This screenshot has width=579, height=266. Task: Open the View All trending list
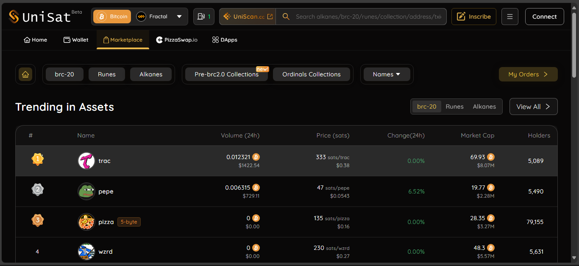coord(533,106)
